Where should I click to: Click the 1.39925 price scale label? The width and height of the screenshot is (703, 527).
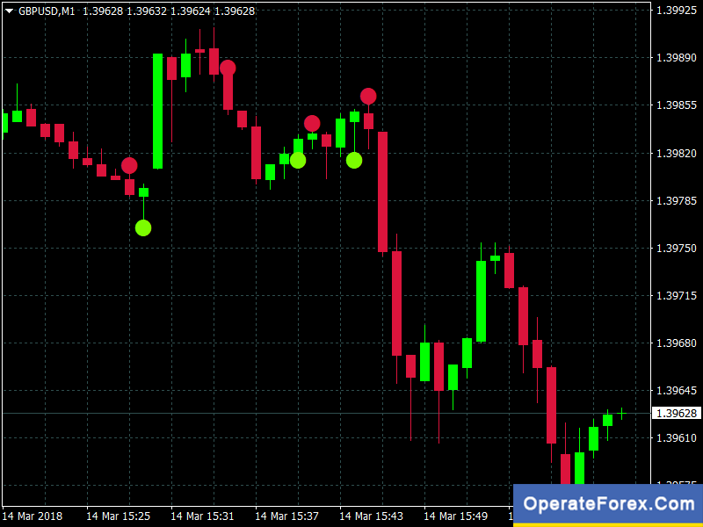tap(675, 11)
